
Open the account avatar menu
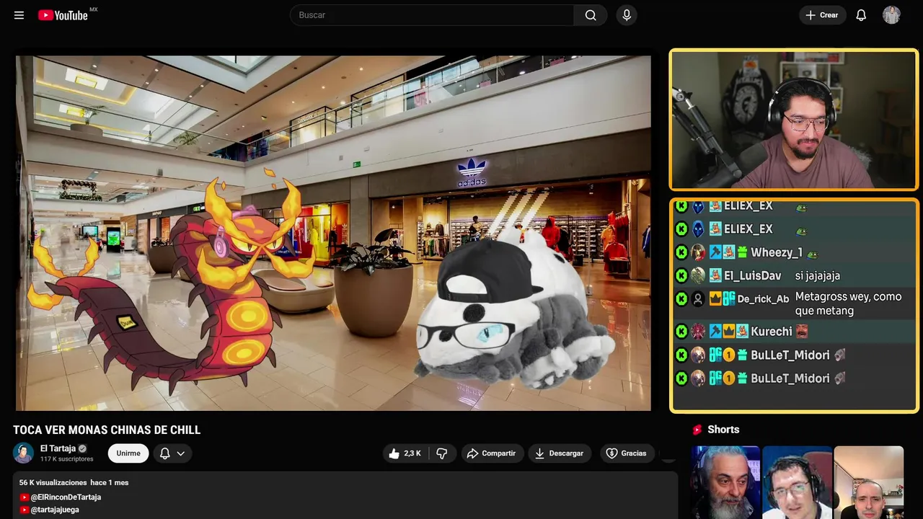coord(891,15)
